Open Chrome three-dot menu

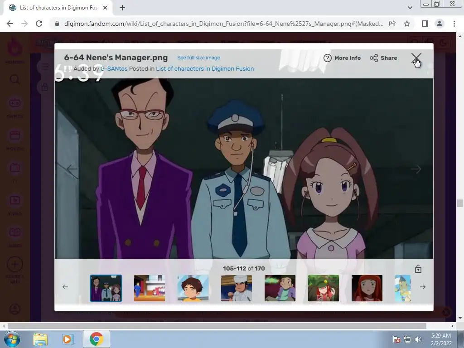pyautogui.click(x=454, y=24)
